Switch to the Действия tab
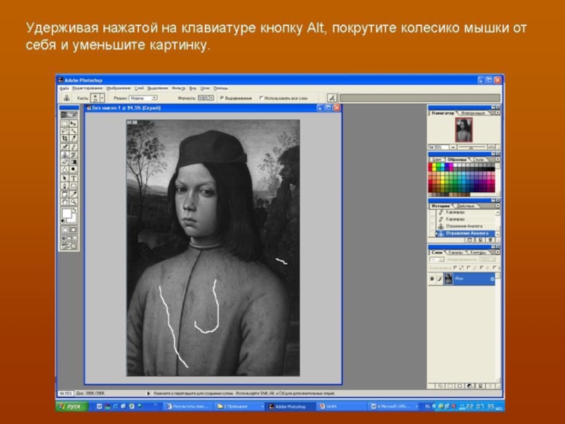Screen dimensions: 565x424 (x=465, y=206)
